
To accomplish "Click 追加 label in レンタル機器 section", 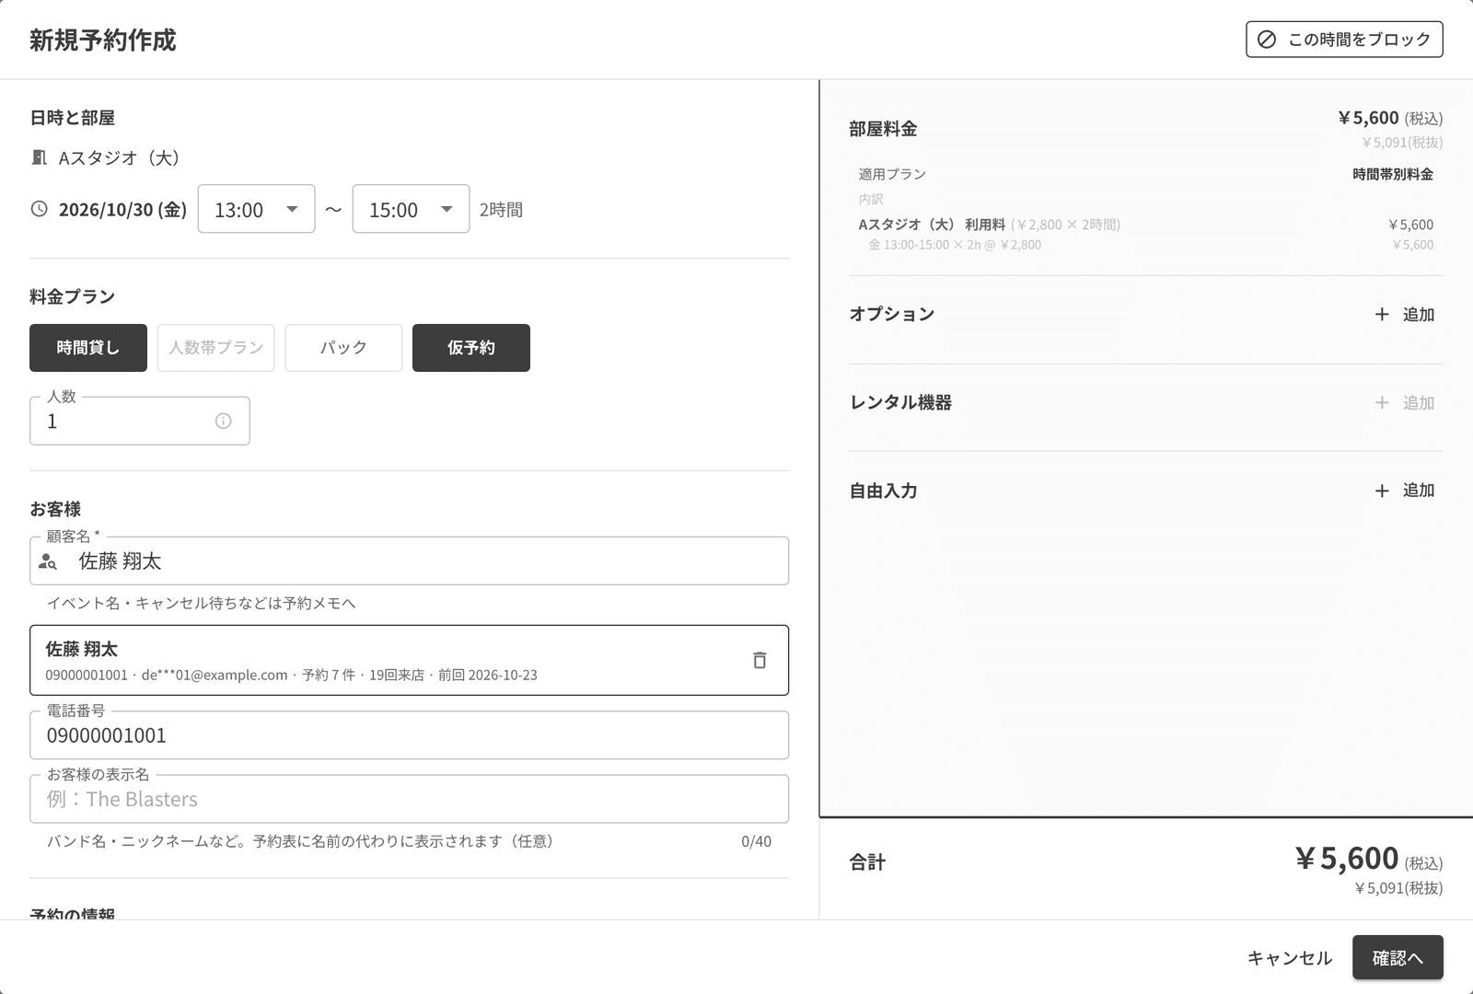I will click(1419, 403).
